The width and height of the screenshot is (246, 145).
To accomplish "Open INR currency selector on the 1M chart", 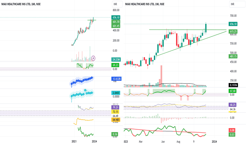I will click(117, 4).
